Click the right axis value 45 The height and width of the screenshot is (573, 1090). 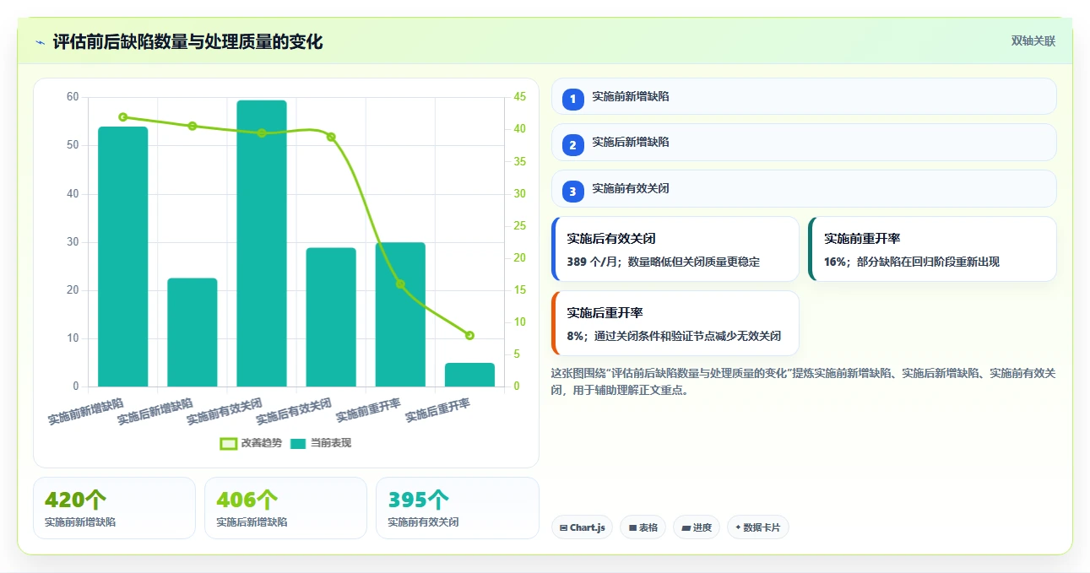tap(520, 97)
